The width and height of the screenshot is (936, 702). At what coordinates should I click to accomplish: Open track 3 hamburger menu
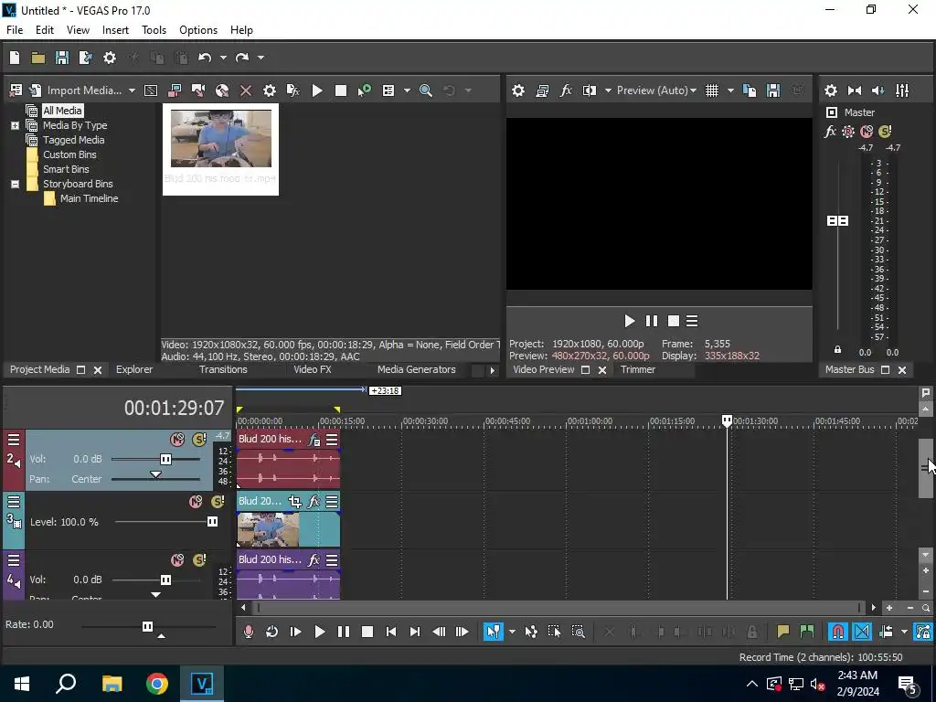[14, 502]
